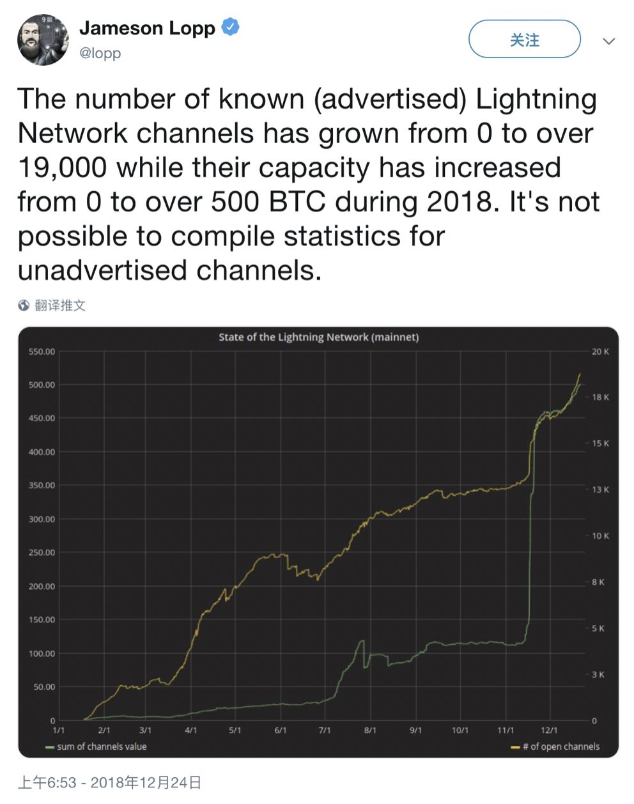Select the 12/1 x-axis date label
Screen dimensions: 634x804
(x=549, y=730)
